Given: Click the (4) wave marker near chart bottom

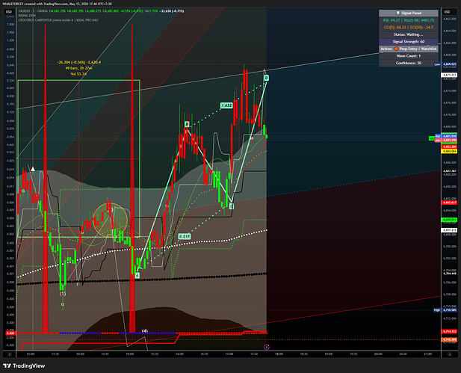Looking at the screenshot, I should [x=145, y=331].
